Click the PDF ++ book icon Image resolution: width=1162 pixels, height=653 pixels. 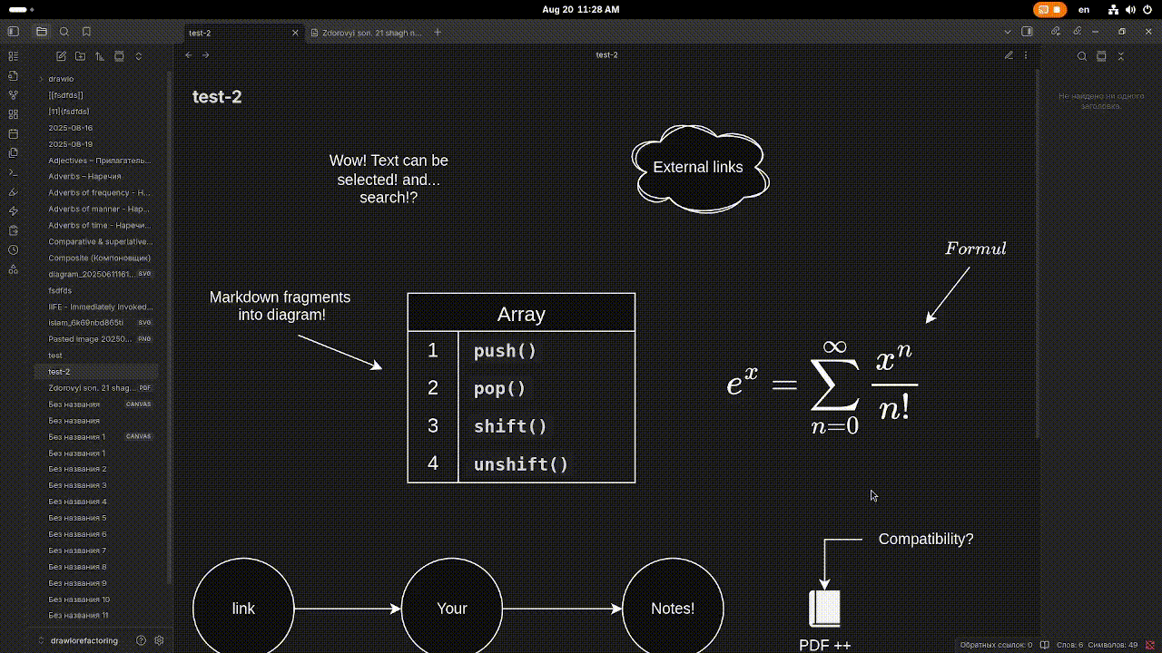(824, 609)
